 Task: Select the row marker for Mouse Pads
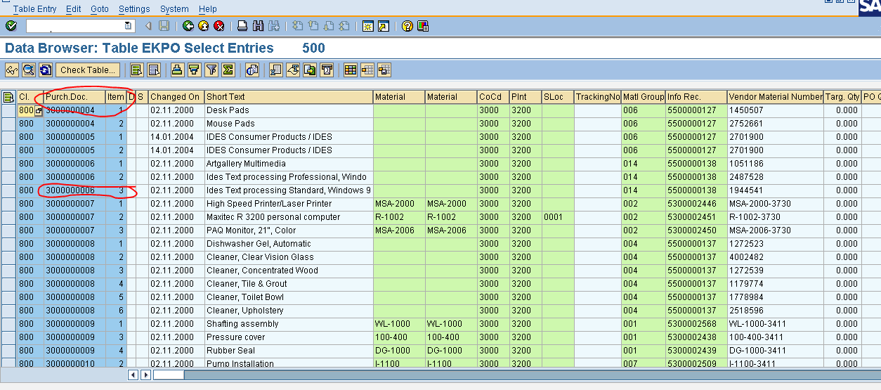coord(8,124)
